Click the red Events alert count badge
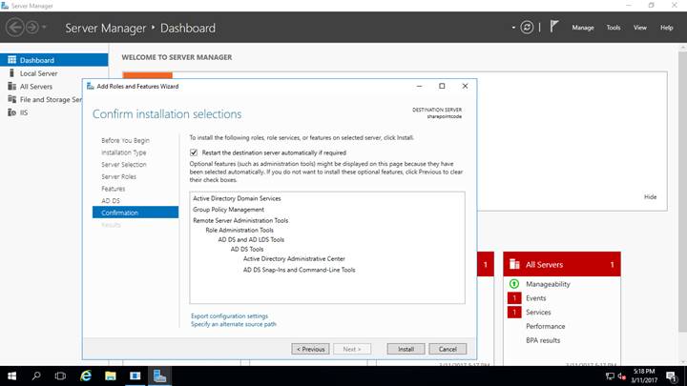Viewport: 687px width, 386px height. point(514,298)
